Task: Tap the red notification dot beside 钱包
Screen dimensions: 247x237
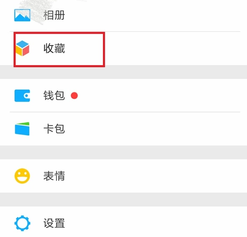Action: point(74,96)
